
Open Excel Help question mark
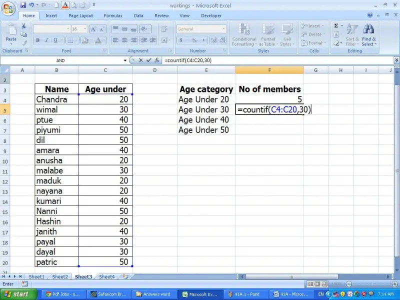point(370,15)
